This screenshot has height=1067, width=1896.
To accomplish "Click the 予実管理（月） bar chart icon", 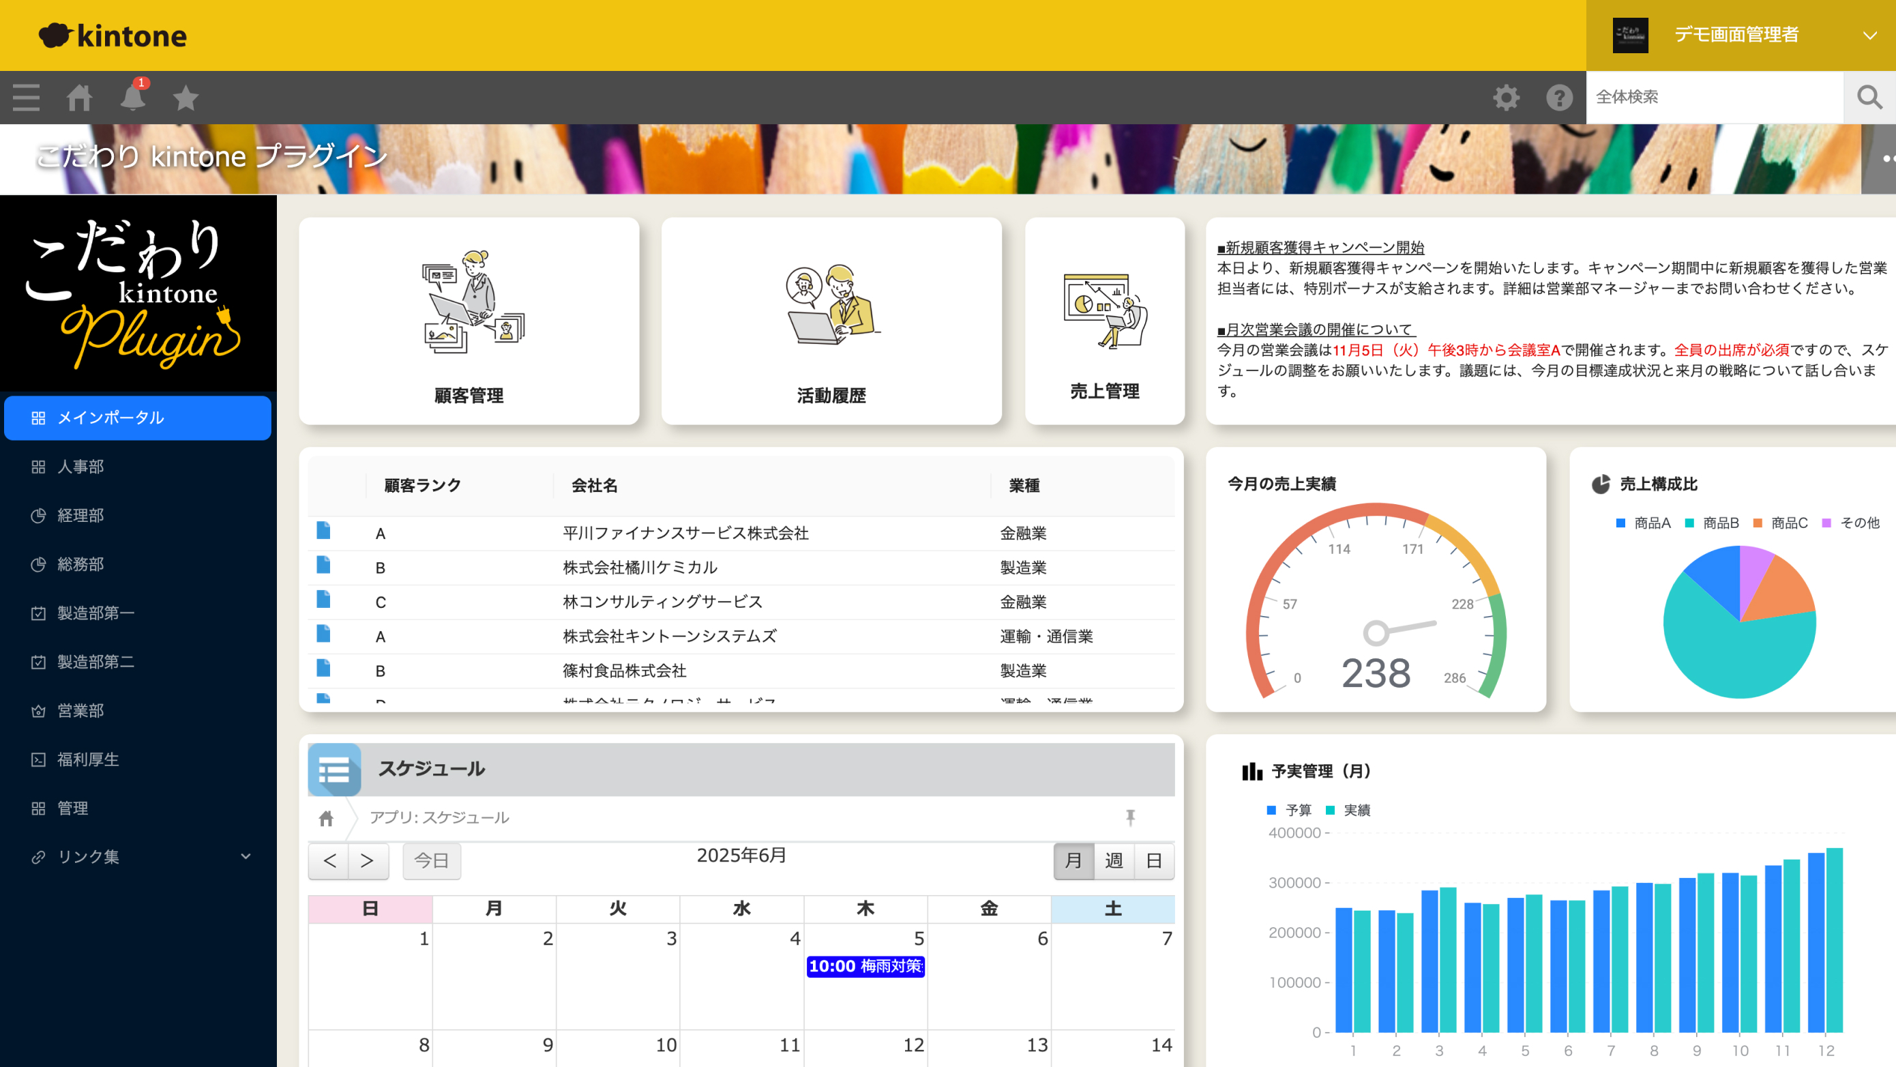I will click(x=1252, y=771).
